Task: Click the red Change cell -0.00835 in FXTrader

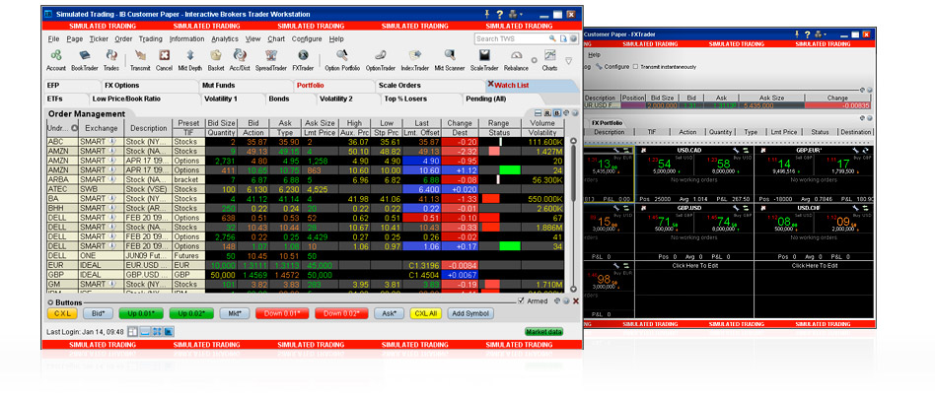Action: point(837,105)
